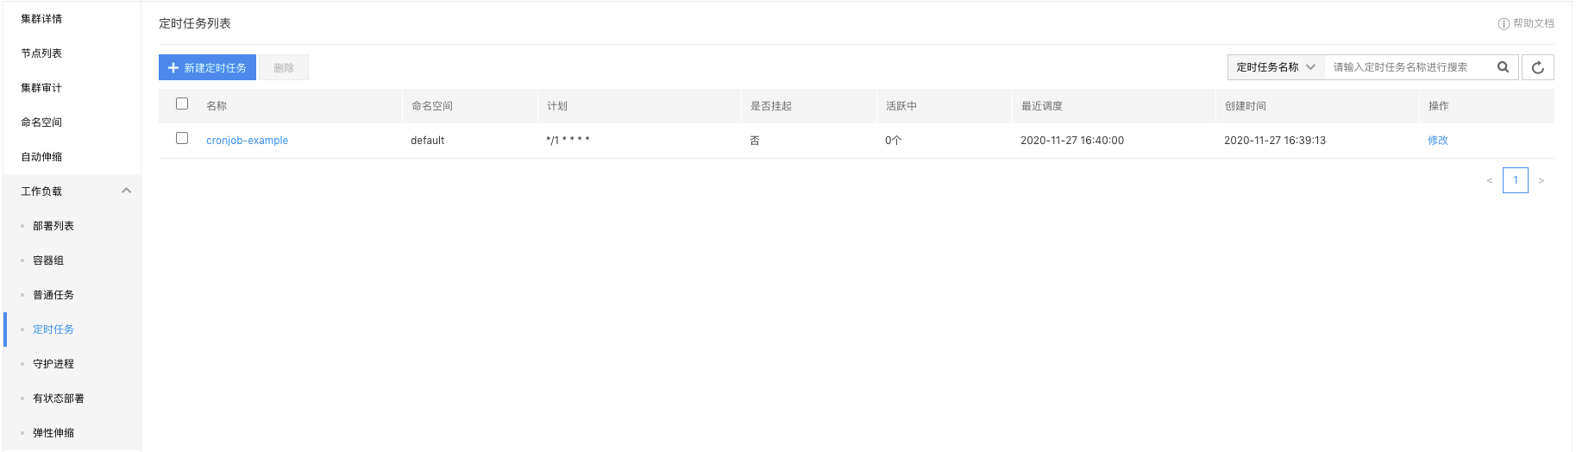Select page 1 in pagination

[1516, 180]
